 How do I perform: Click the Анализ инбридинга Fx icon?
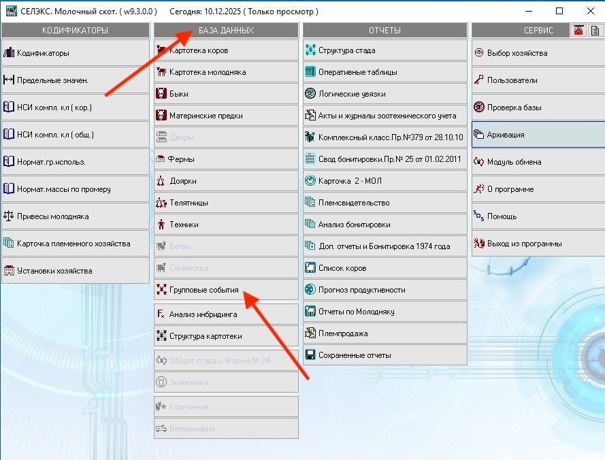coord(161,314)
